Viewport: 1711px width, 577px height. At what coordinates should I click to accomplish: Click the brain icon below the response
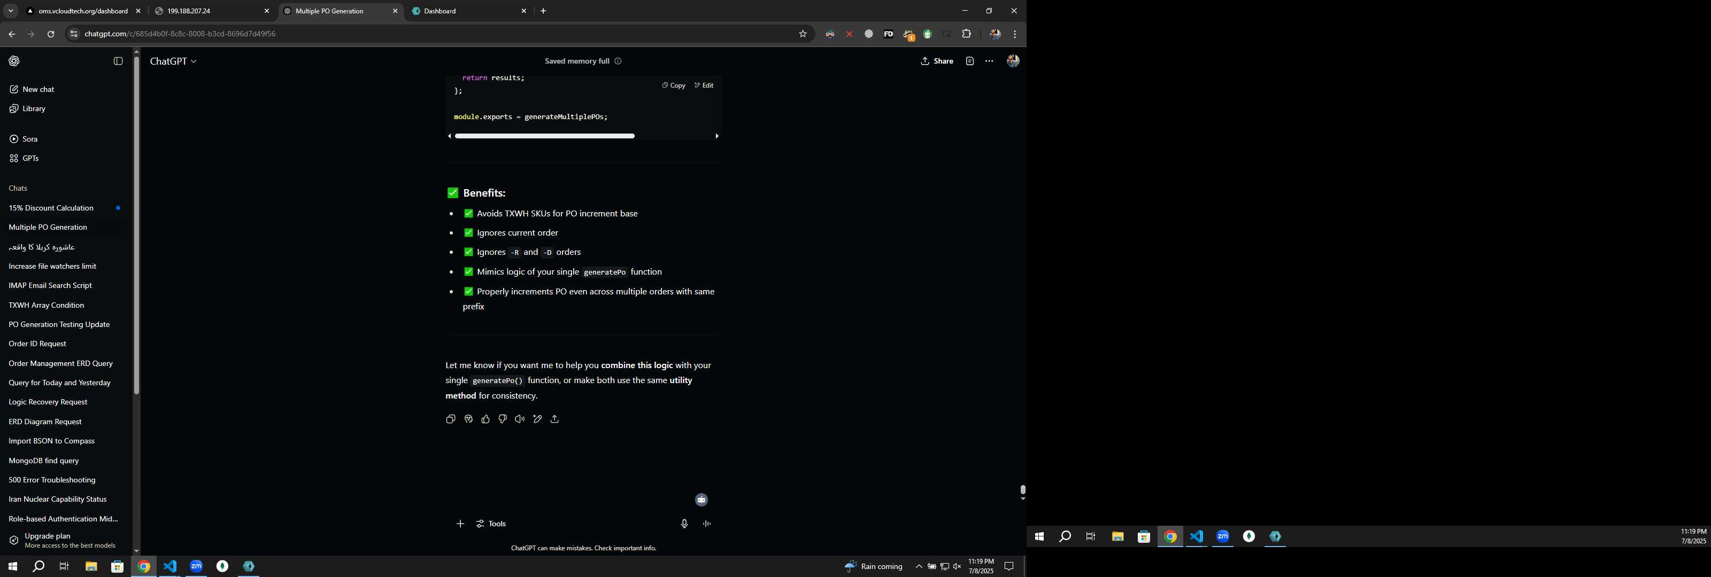pyautogui.click(x=468, y=419)
